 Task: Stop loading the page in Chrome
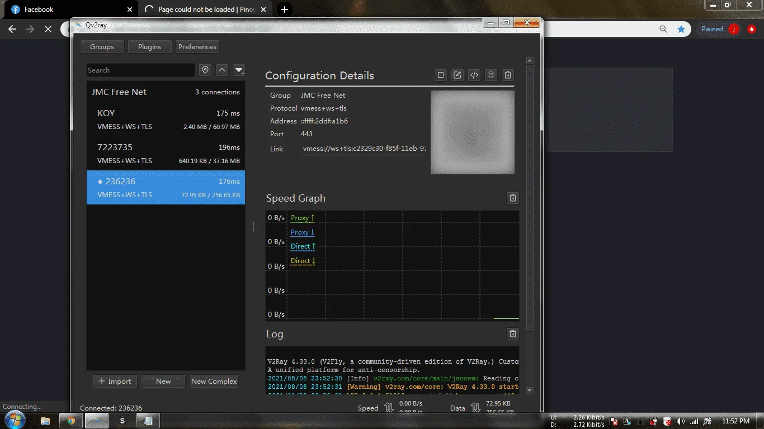click(x=48, y=29)
